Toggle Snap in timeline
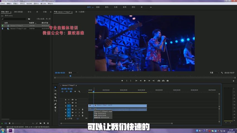The image size is (237, 133). tap(67, 92)
